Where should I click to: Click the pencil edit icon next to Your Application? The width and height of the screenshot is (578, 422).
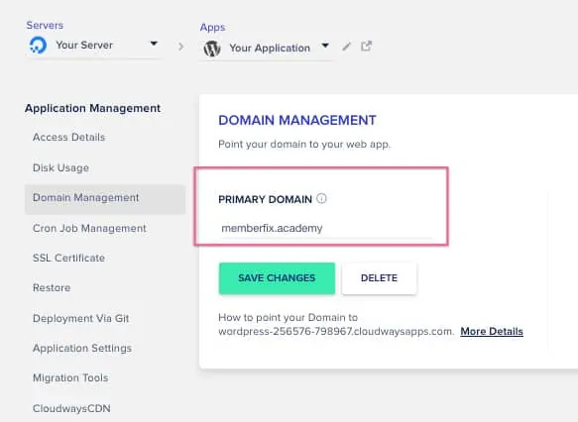pyautogui.click(x=346, y=47)
